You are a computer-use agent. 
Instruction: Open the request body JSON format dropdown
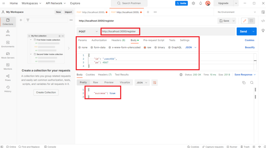(x=191, y=47)
